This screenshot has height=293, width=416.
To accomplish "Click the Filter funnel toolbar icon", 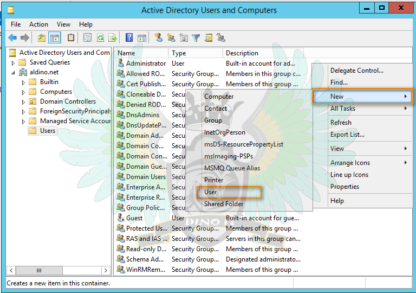I will click(196, 38).
